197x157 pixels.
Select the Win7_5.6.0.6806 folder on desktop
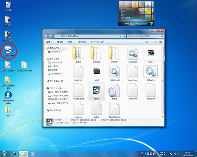click(x=24, y=66)
